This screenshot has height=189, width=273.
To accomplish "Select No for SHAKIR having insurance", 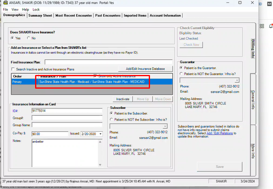I will 29,38.
